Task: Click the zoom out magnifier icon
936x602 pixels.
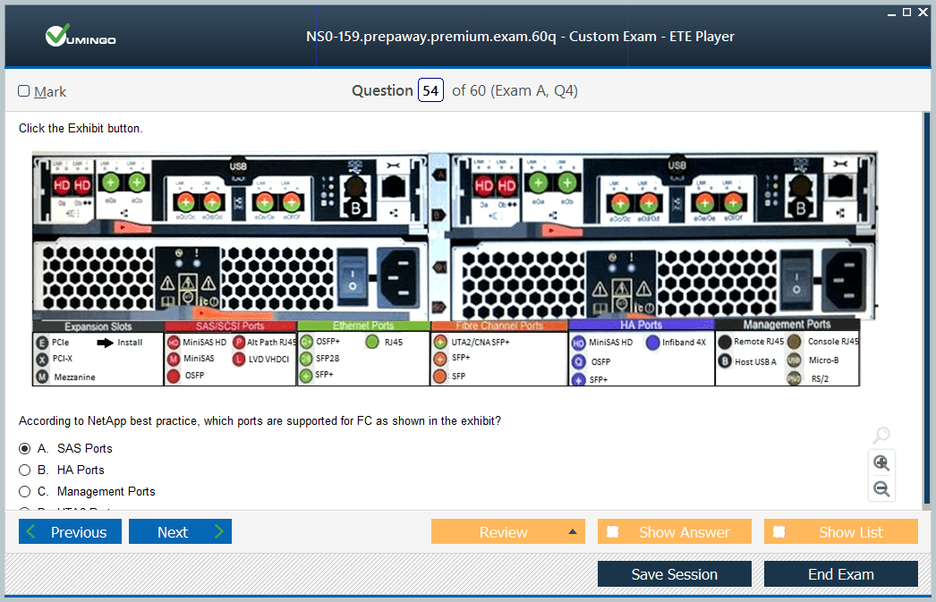Action: coord(881,488)
